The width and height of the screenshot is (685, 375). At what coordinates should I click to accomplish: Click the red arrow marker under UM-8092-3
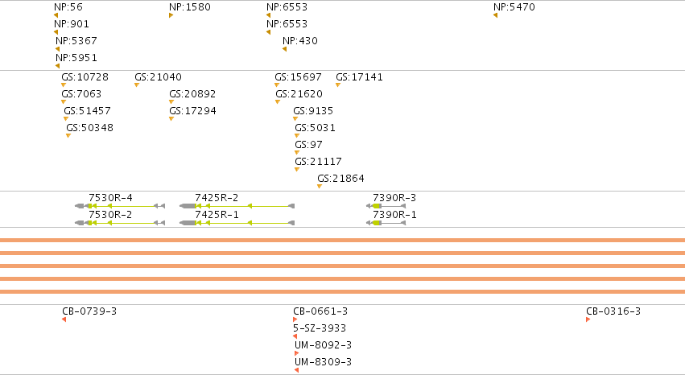[x=297, y=353]
